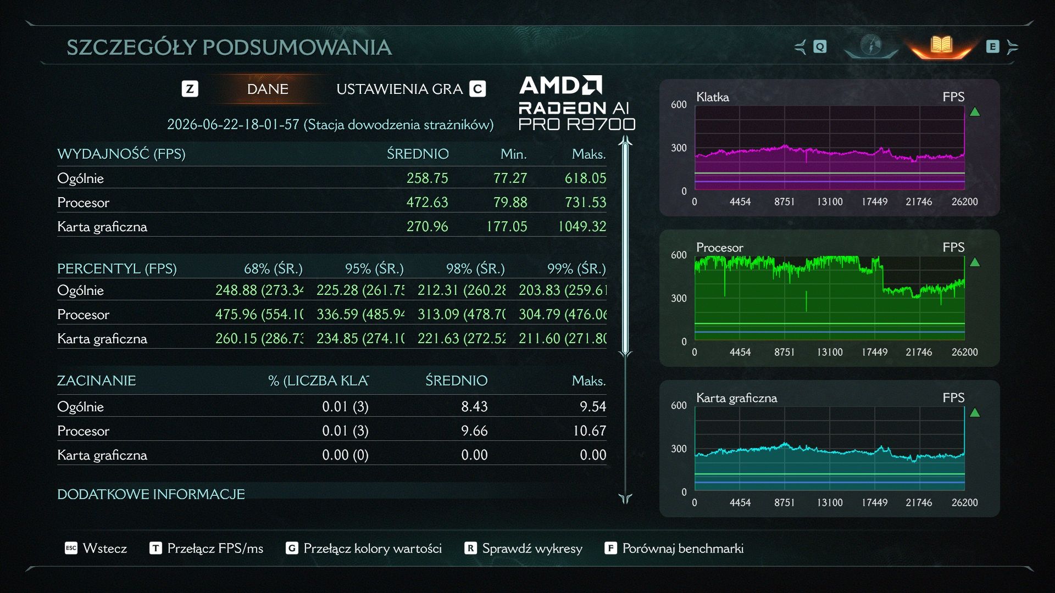
Task: Click the F key icon for compare benchmarks
Action: 610,548
